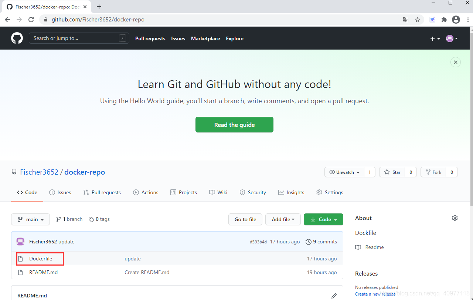
Task: Click the stargazers count 0
Action: click(x=411, y=172)
